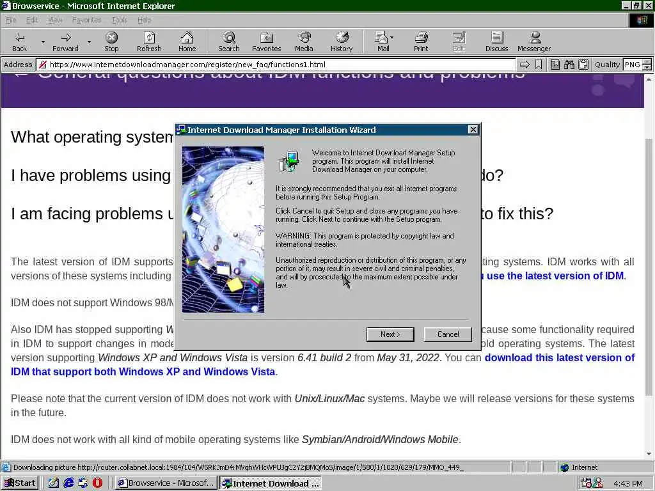Open the Edit menu
The image size is (655, 491).
click(32, 20)
